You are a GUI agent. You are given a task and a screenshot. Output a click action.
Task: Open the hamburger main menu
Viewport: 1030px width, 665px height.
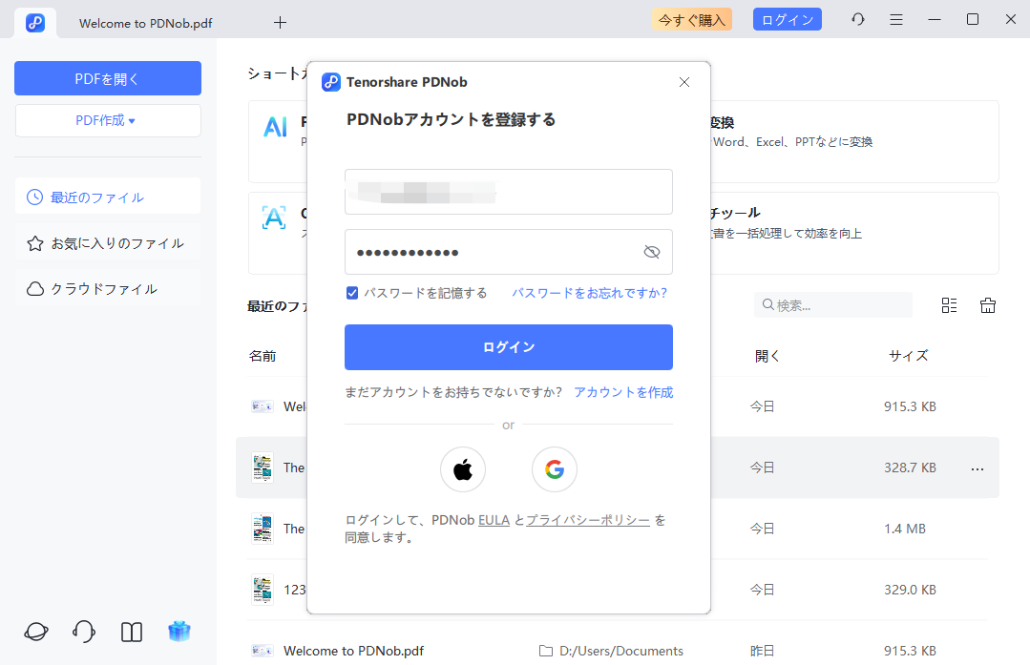[x=895, y=19]
